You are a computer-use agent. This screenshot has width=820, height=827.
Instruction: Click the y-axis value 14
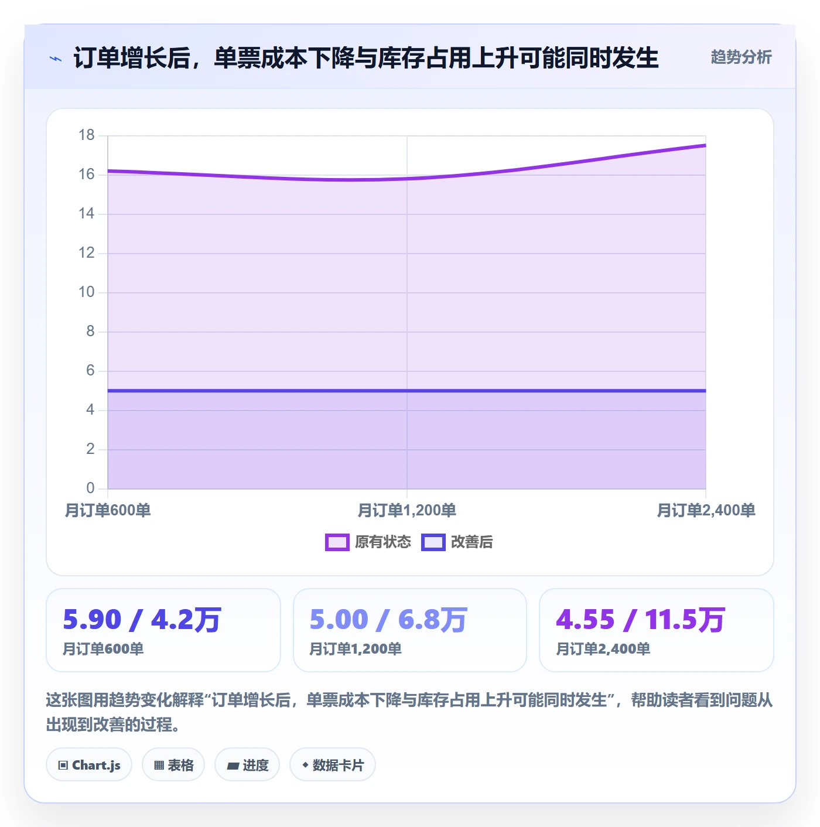tap(87, 213)
